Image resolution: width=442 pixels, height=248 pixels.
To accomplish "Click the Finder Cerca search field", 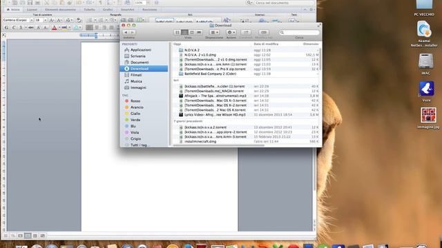I will (x=299, y=32).
